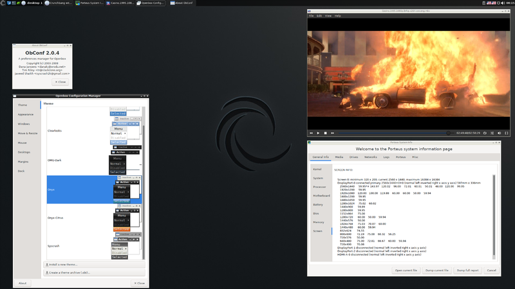Select Screen in the Porteus info sidebar
This screenshot has width=515, height=289.
pos(317,231)
